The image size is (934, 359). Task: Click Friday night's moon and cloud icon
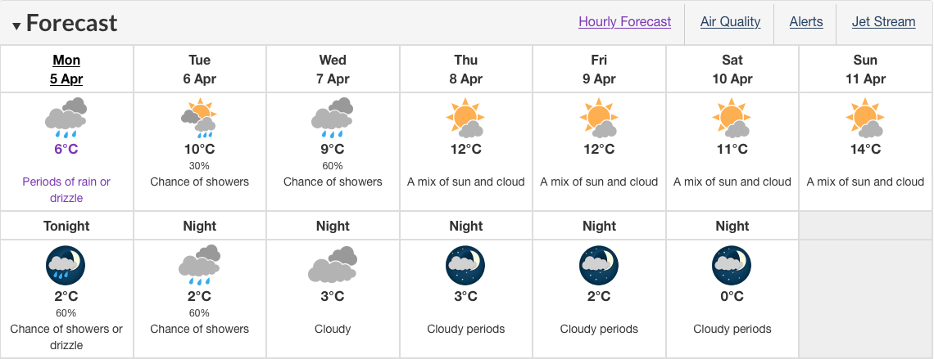click(x=599, y=266)
